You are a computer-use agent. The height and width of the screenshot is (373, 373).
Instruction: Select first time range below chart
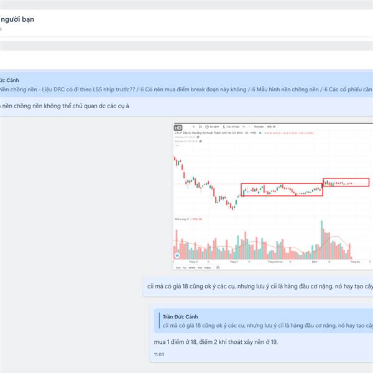[178, 267]
